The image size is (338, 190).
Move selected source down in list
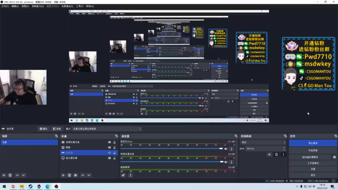click(x=89, y=175)
